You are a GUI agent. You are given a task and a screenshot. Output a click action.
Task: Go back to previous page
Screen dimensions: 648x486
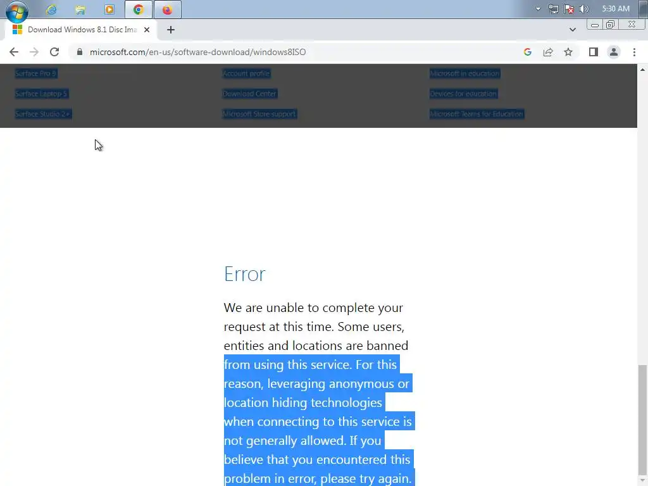pos(14,52)
